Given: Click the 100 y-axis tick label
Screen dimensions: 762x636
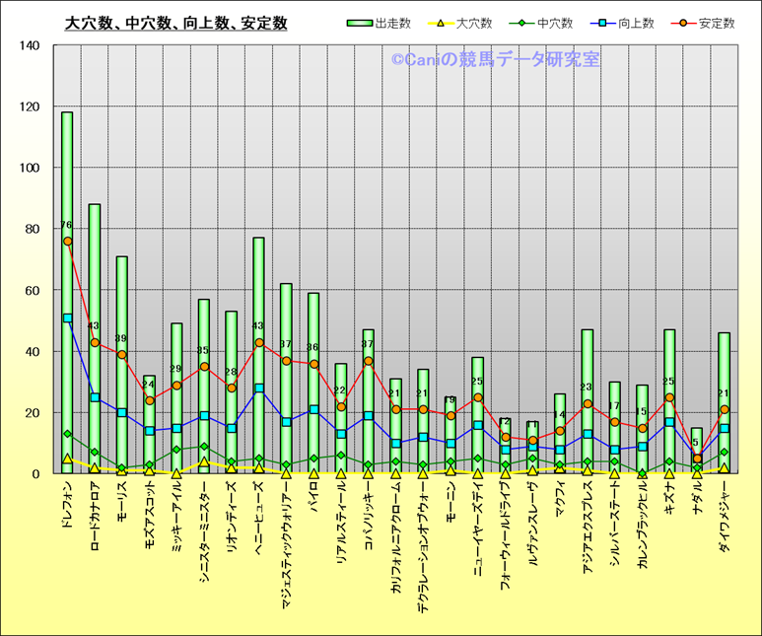Looking at the screenshot, I should (x=29, y=168).
